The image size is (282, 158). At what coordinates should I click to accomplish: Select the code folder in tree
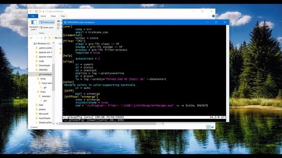[40, 61]
